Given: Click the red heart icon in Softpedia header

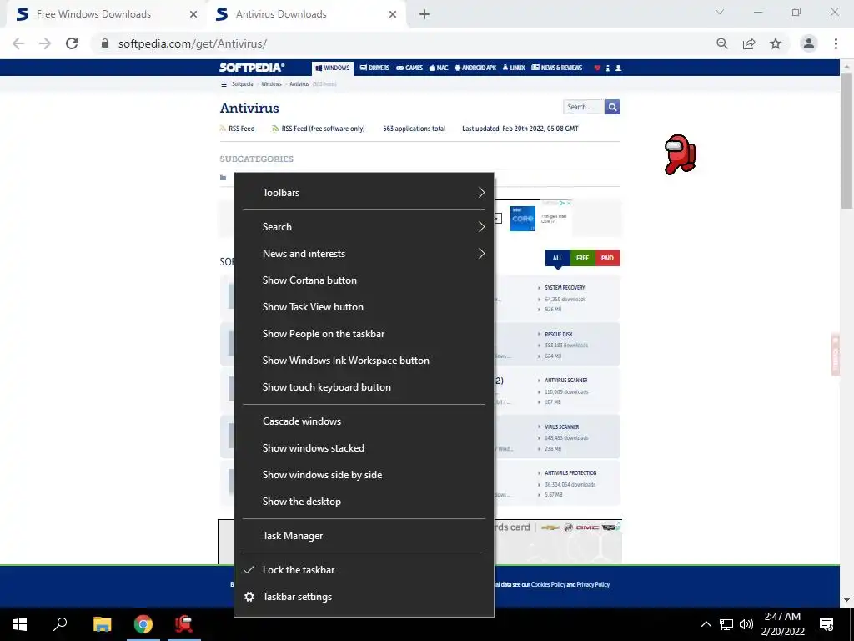Looking at the screenshot, I should click(x=597, y=68).
